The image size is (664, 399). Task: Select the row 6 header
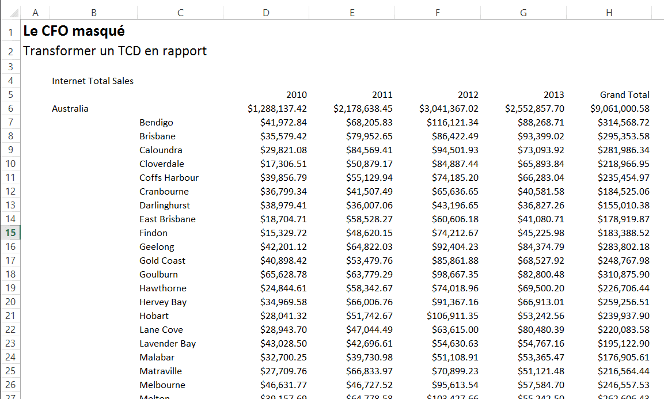[10, 108]
